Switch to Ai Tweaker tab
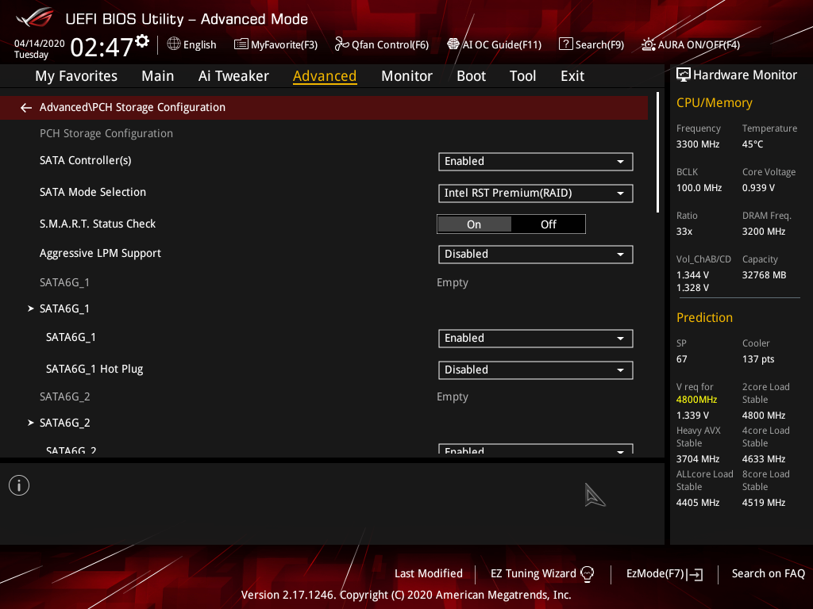813x609 pixels. 233,76
